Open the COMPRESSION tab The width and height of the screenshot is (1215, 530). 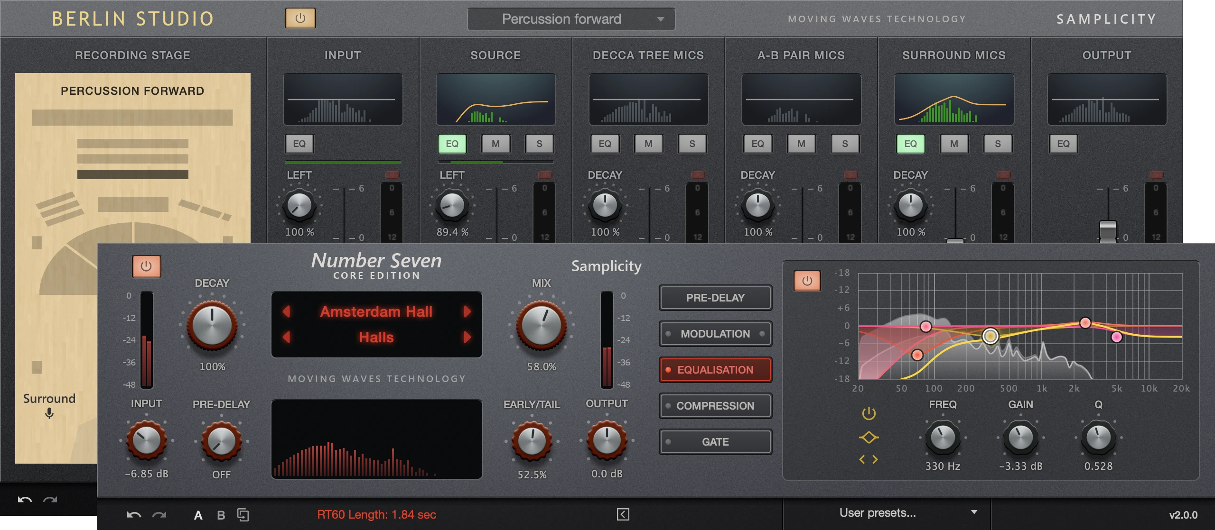(715, 406)
